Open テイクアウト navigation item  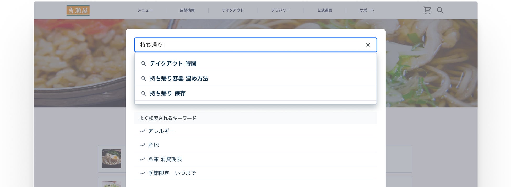pos(233,10)
